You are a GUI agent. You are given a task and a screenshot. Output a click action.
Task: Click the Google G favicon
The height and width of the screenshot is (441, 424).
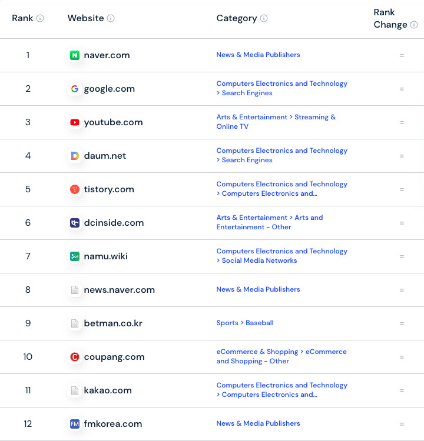(75, 89)
